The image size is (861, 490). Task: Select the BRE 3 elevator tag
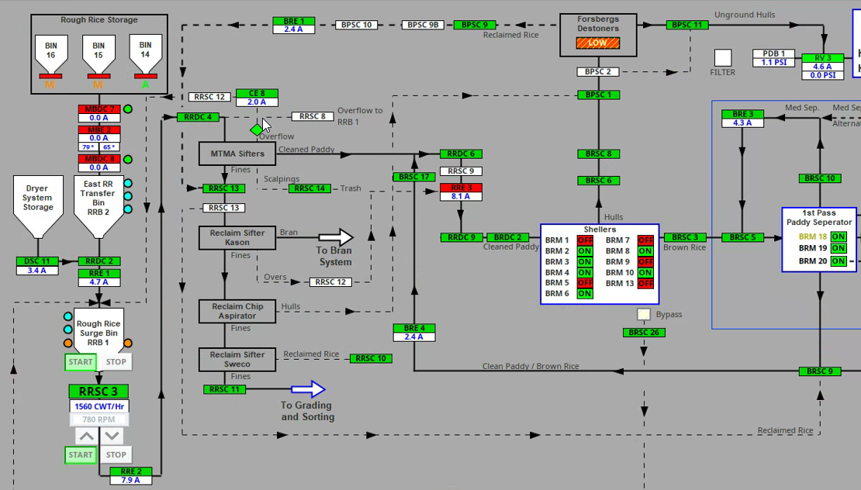click(x=743, y=114)
